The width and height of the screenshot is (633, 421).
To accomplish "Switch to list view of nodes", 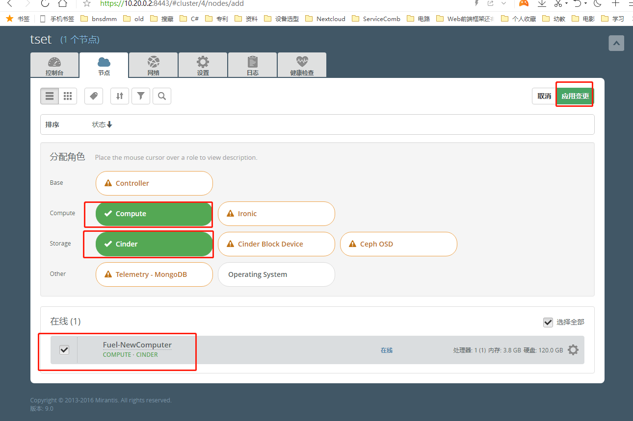I will pos(49,96).
